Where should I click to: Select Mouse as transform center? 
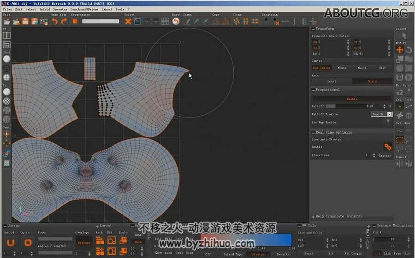click(x=342, y=68)
